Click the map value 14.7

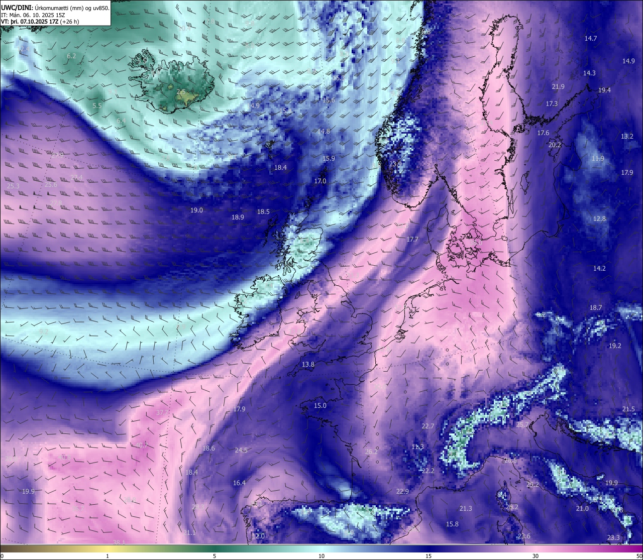tap(591, 39)
